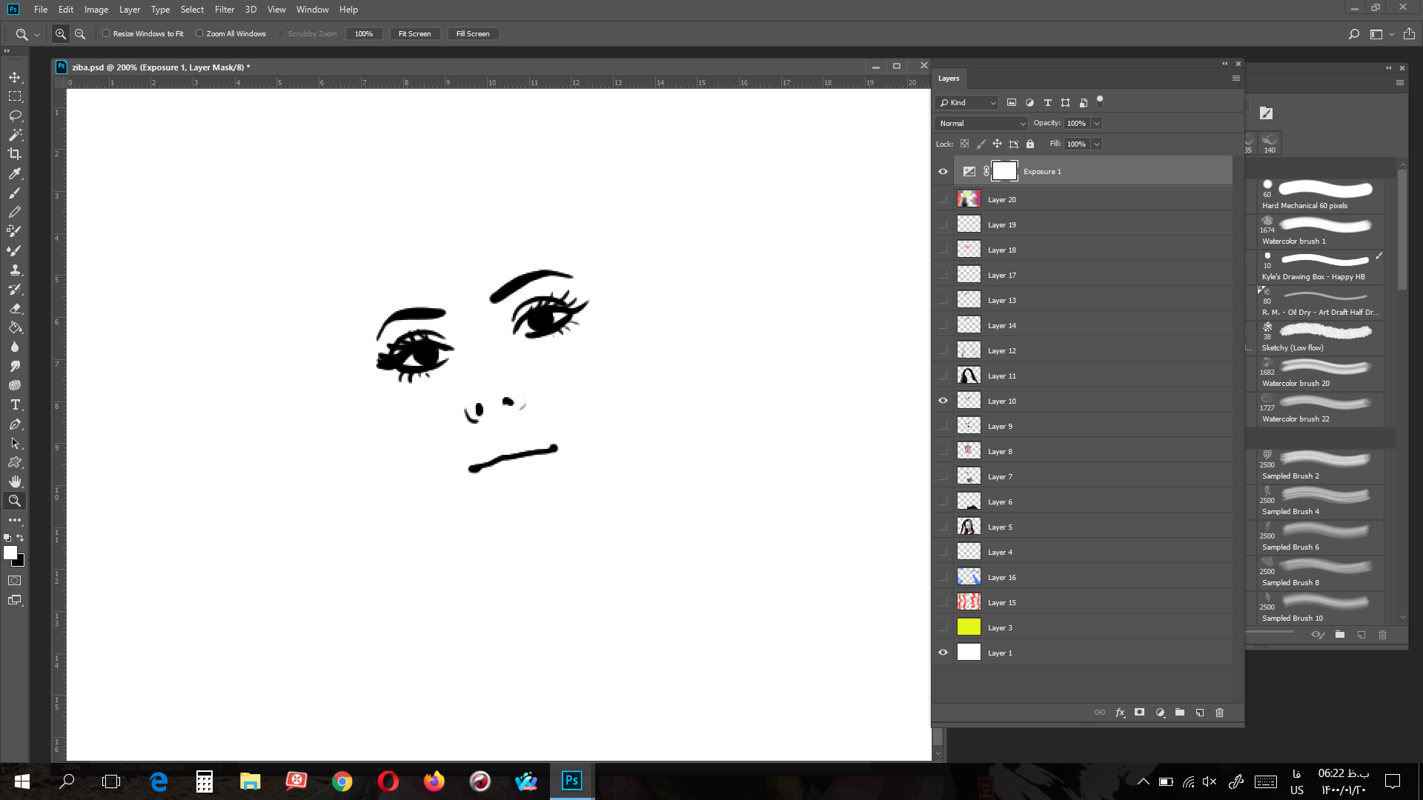Open the Normal blend mode dropdown

point(981,124)
